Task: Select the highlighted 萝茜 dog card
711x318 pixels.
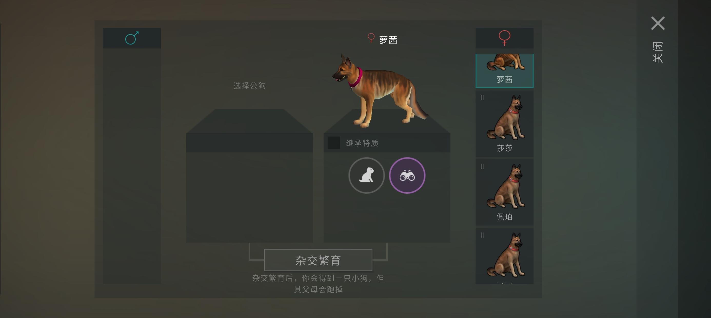Action: (504, 71)
